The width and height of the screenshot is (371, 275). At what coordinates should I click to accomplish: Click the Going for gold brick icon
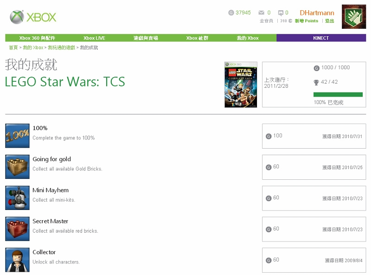(x=17, y=167)
